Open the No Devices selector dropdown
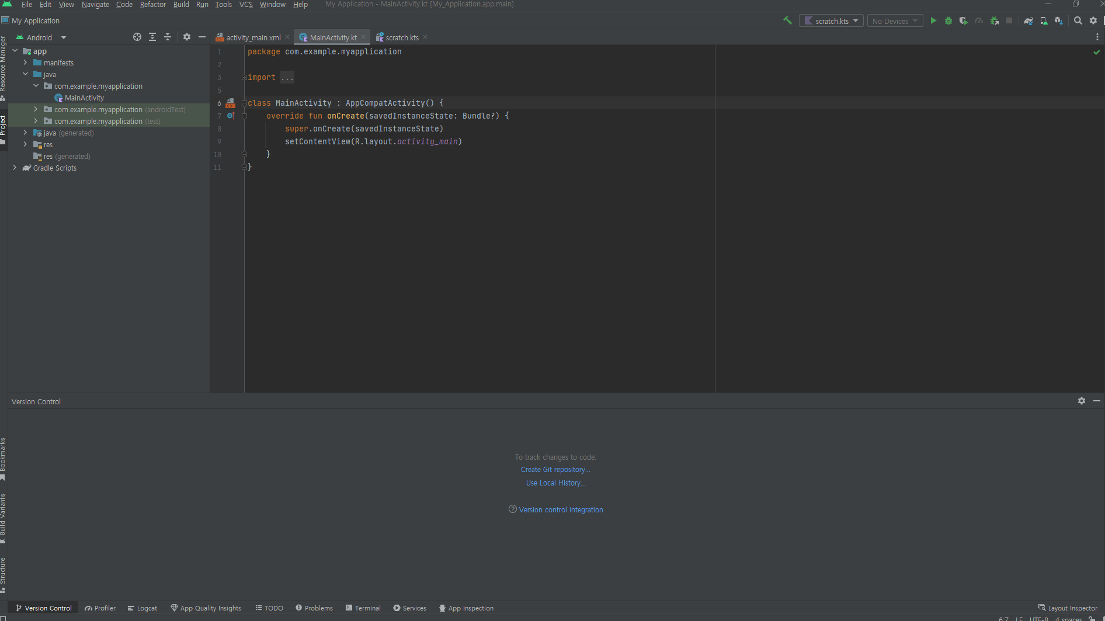 [x=895, y=21]
